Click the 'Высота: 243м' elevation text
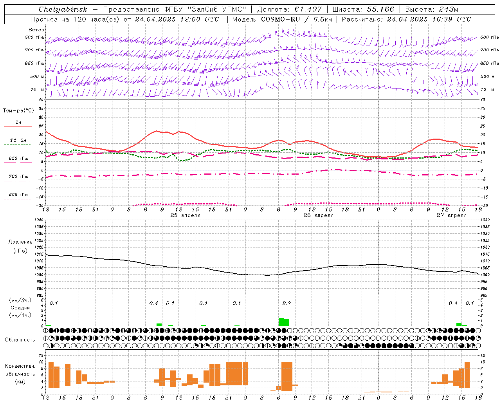 (432, 9)
